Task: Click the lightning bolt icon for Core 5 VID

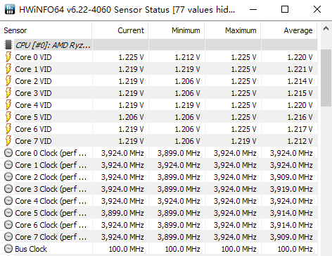Action: [x=8, y=117]
